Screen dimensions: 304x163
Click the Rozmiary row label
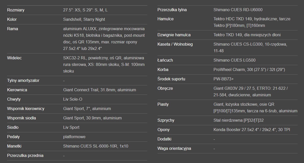(x=16, y=10)
